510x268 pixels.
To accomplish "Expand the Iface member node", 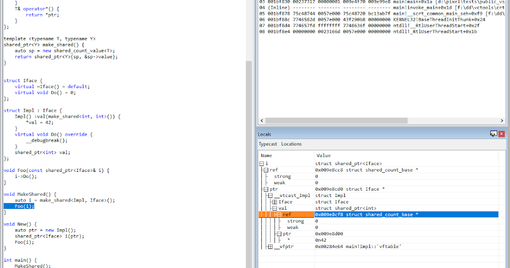I will point(275,202).
